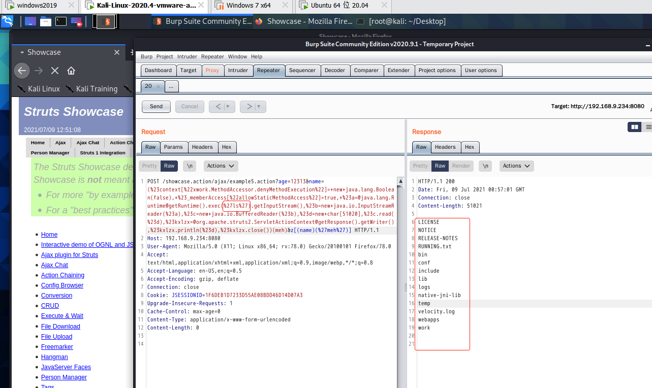The height and width of the screenshot is (388, 652).
Task: Switch to the Sequencer tab
Action: tap(302, 70)
